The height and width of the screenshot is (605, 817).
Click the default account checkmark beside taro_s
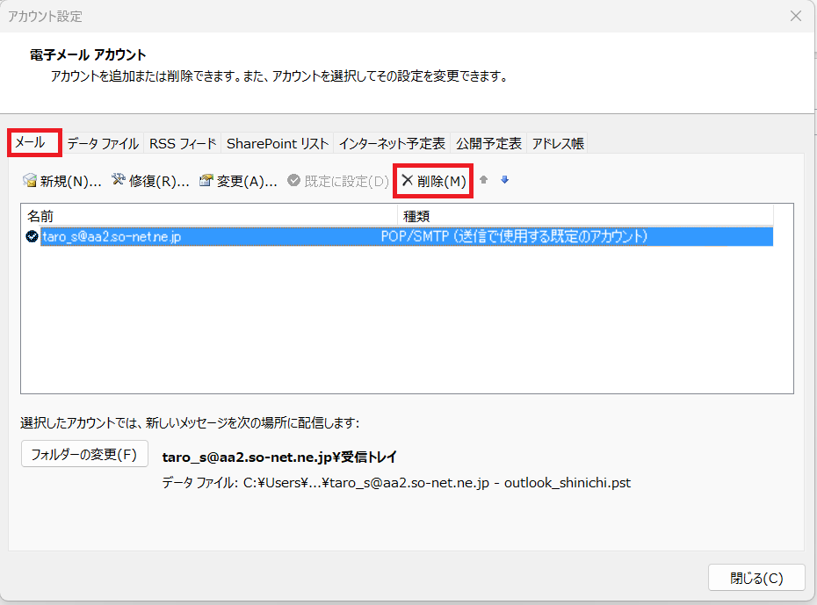click(33, 236)
